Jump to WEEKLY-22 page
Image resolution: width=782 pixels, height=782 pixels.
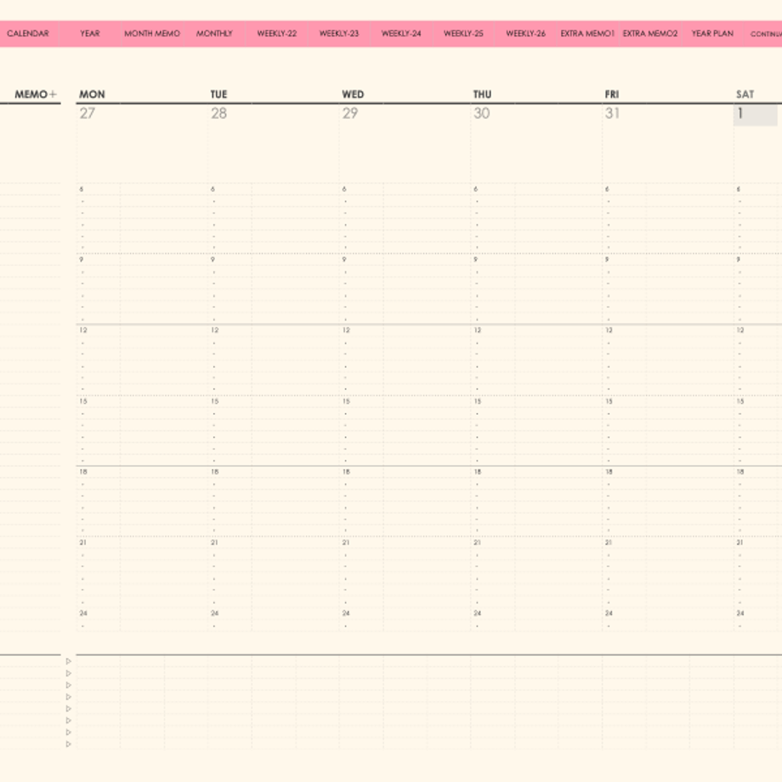point(277,33)
